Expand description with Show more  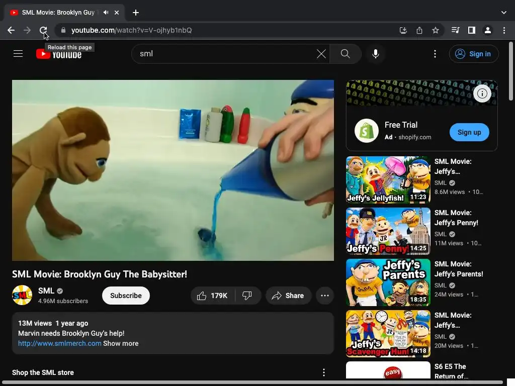pos(121,343)
